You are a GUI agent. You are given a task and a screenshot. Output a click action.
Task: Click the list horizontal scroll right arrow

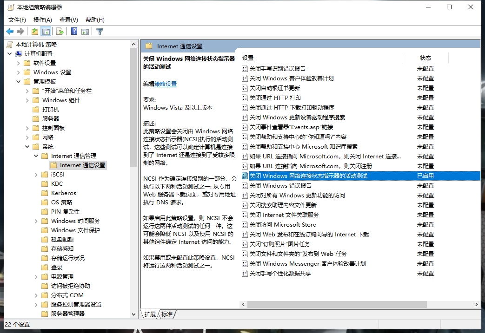476,305
